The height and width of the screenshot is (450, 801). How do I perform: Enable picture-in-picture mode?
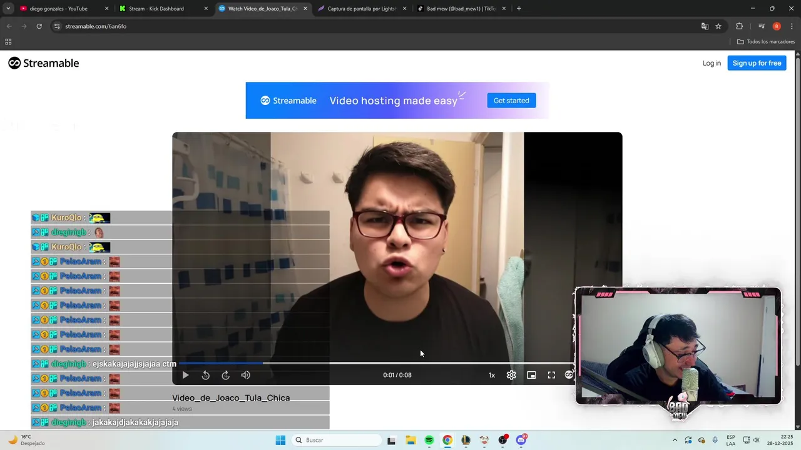coord(531,375)
